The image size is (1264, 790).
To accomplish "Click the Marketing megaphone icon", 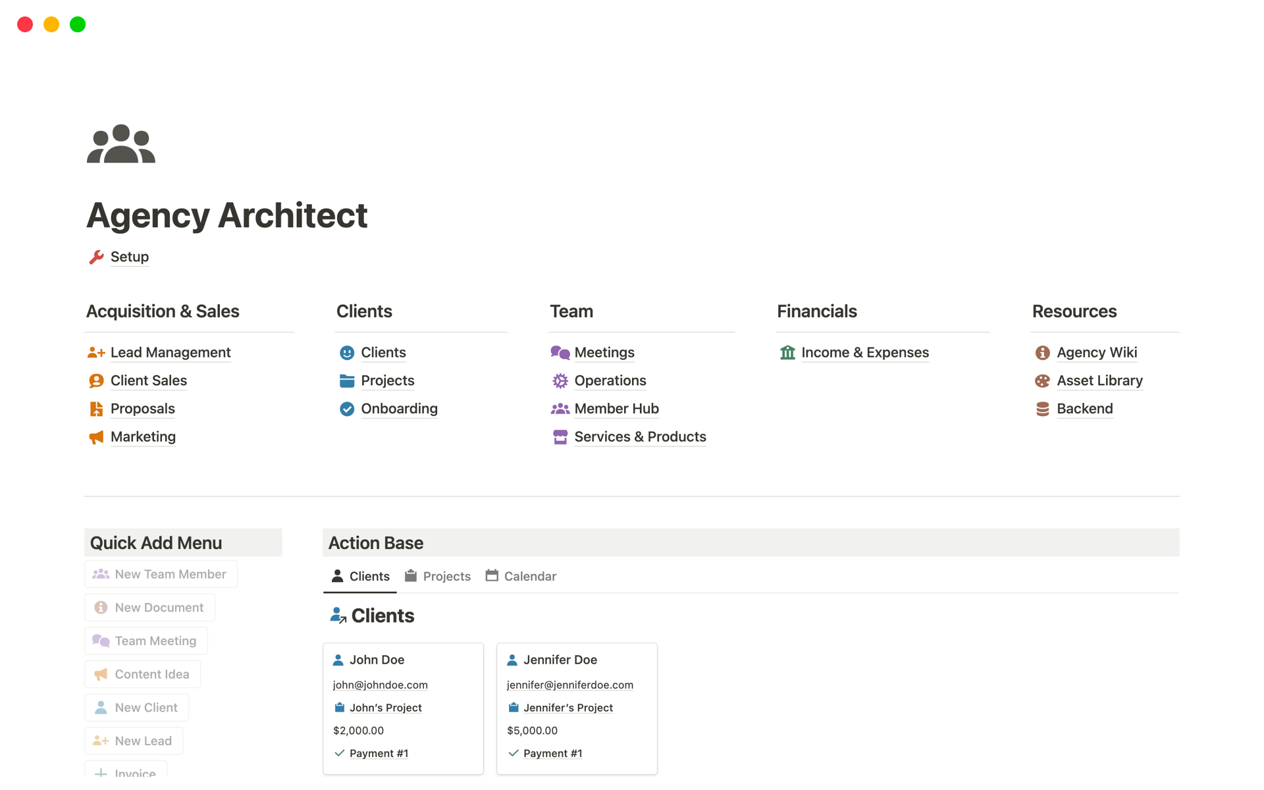I will (x=96, y=437).
